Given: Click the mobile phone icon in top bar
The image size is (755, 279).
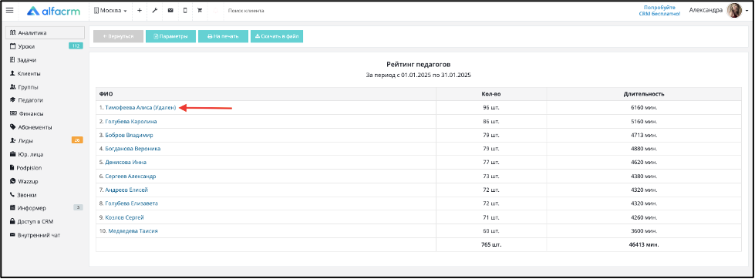Looking at the screenshot, I should click(185, 10).
